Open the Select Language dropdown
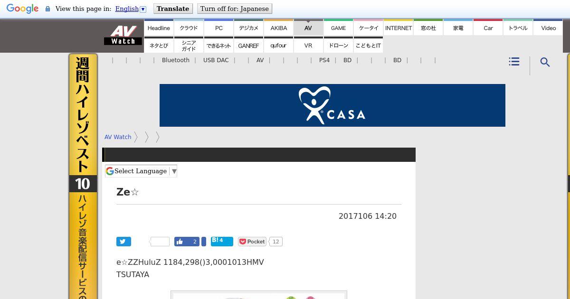 (141, 171)
